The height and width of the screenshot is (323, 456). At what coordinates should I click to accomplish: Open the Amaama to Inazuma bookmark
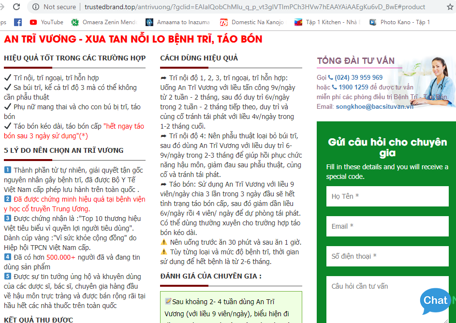177,22
